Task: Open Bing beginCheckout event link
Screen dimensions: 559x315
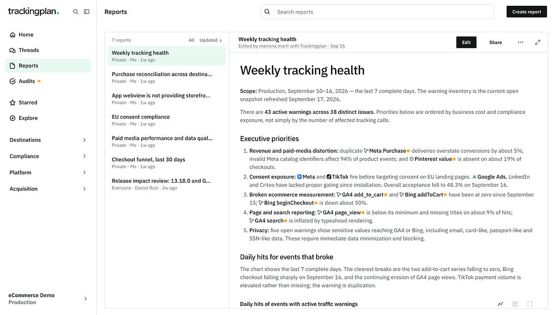Action: pyautogui.click(x=288, y=203)
